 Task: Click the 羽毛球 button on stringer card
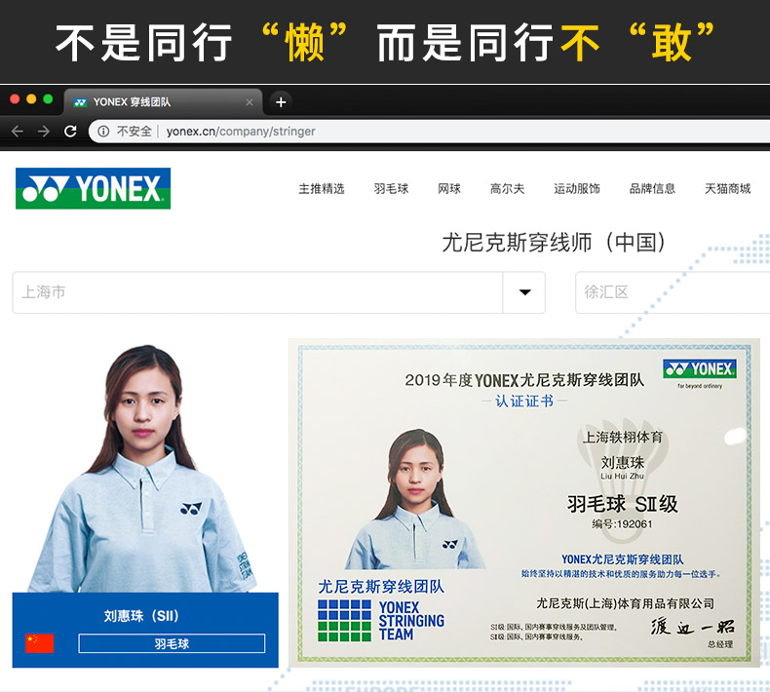point(172,643)
